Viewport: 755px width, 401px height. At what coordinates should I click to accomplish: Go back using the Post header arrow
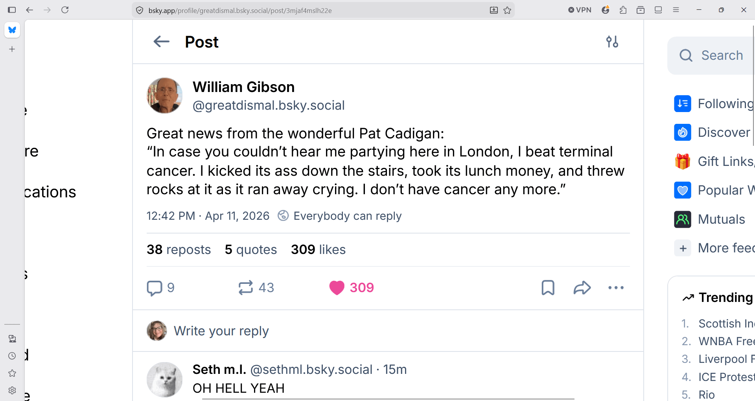(x=161, y=42)
